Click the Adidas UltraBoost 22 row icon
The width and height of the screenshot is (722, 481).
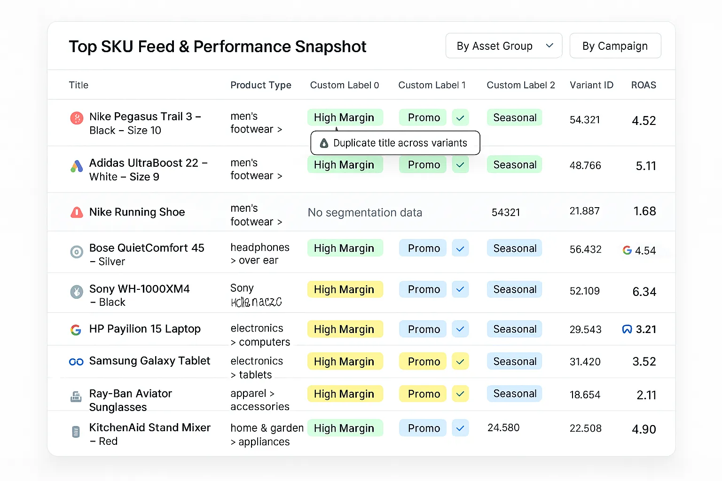[77, 166]
